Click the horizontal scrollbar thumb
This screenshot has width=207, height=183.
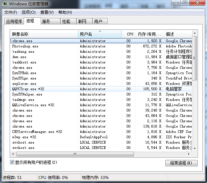click(x=75, y=154)
